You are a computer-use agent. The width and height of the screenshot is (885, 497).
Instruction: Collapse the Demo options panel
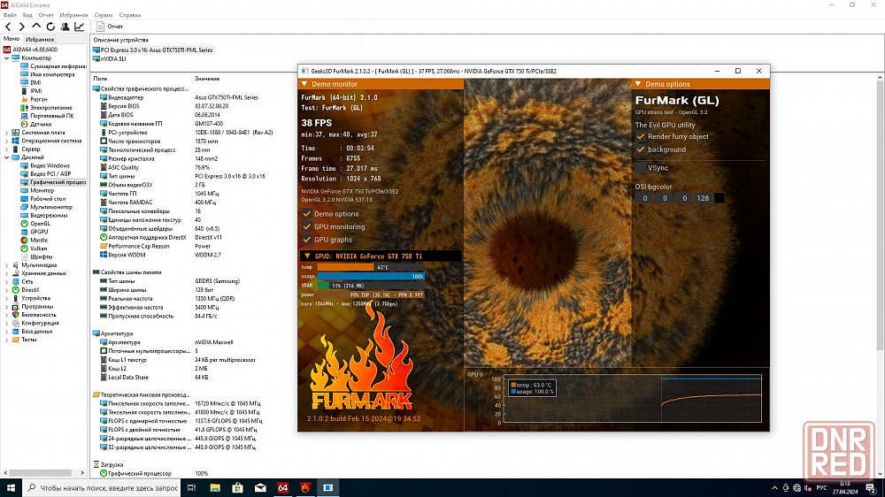[638, 84]
